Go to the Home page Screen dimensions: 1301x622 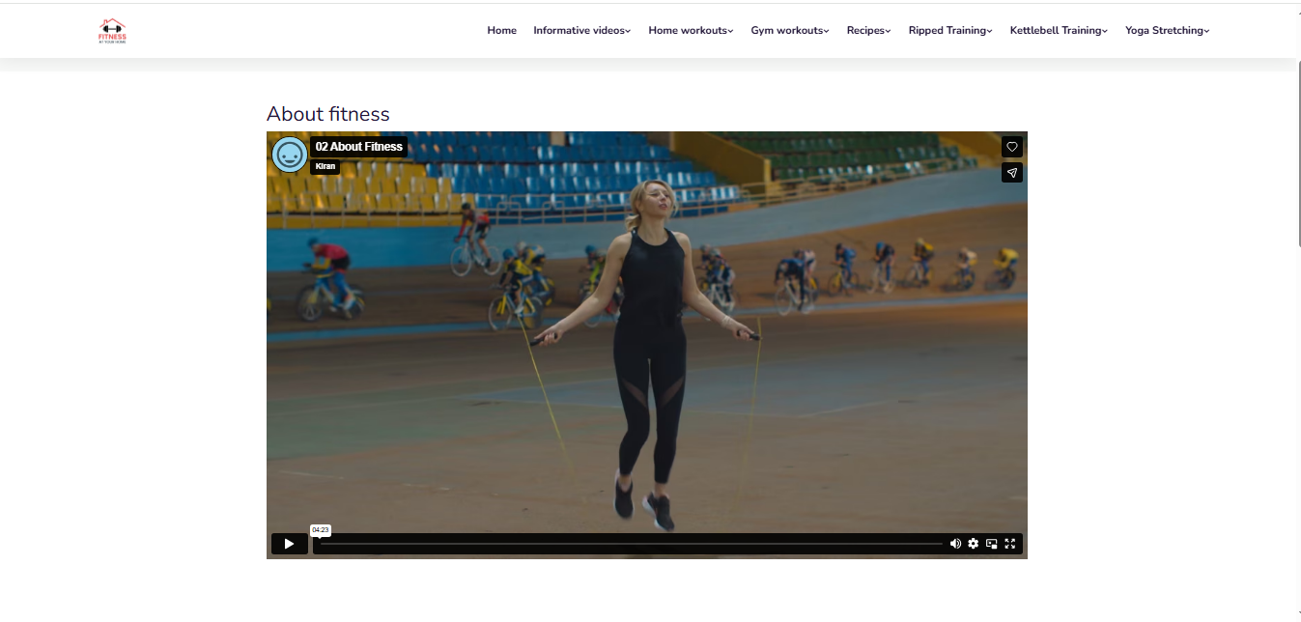click(x=501, y=31)
